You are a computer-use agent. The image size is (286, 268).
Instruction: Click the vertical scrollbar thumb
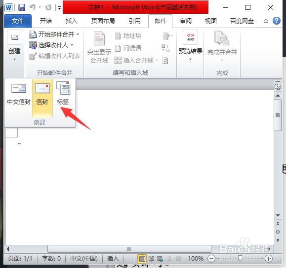tap(278, 115)
